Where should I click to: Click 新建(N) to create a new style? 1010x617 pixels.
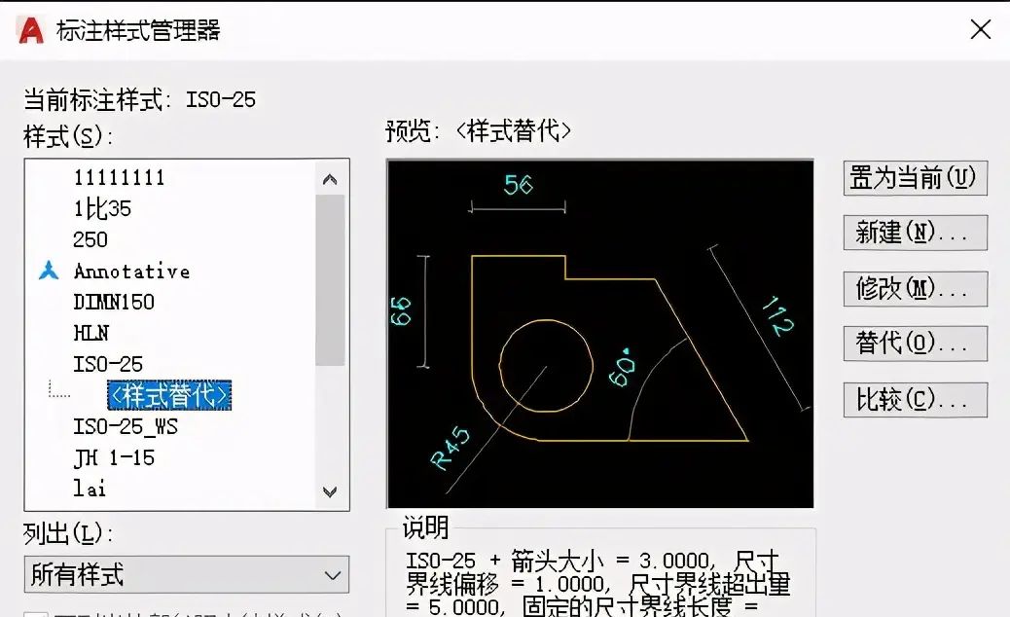(x=914, y=233)
